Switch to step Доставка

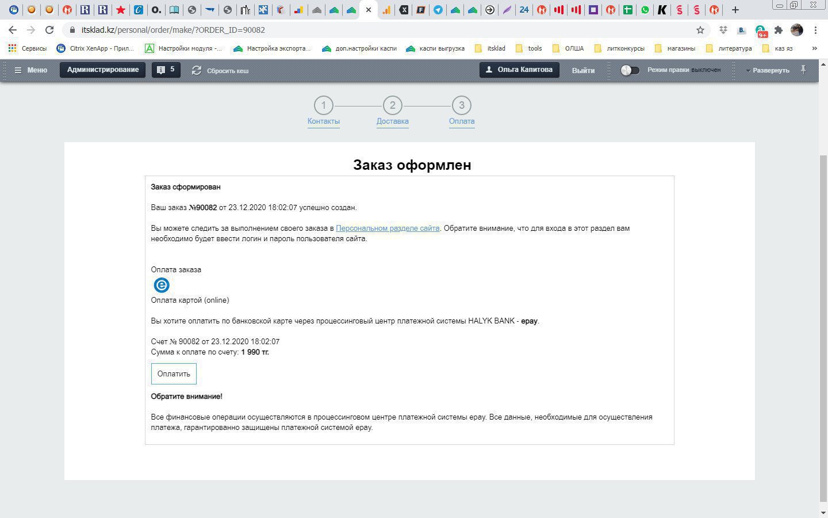click(x=393, y=121)
